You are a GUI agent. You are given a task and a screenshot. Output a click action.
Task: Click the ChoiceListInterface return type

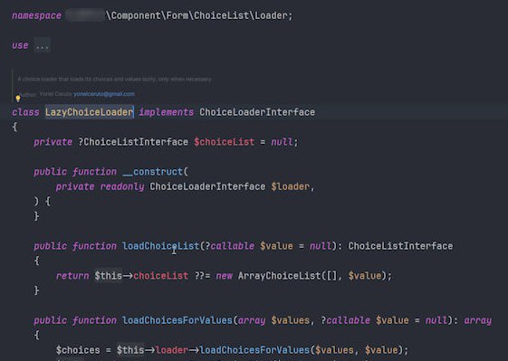tap(400, 246)
